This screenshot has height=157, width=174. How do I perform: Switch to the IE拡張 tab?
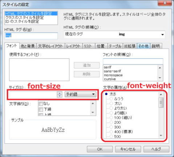(x=130, y=46)
